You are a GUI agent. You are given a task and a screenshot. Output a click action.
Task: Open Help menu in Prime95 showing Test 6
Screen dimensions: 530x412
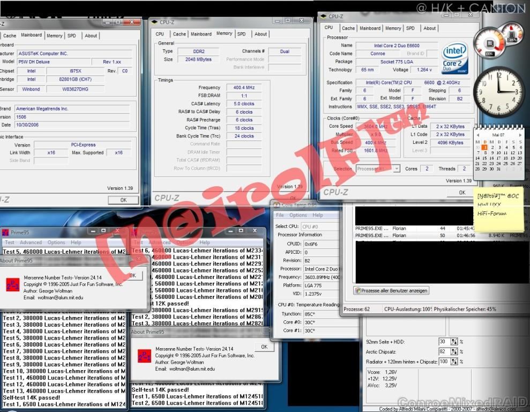point(205,242)
